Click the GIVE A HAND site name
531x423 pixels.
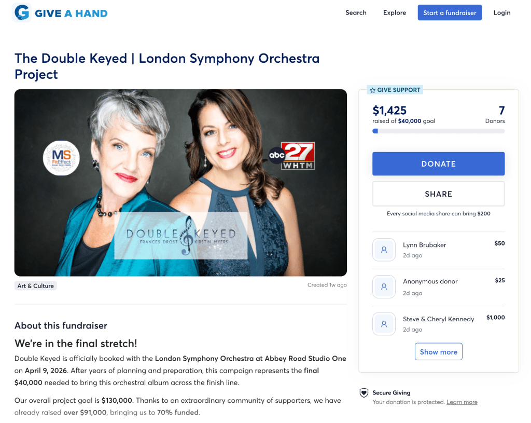pyautogui.click(x=71, y=13)
